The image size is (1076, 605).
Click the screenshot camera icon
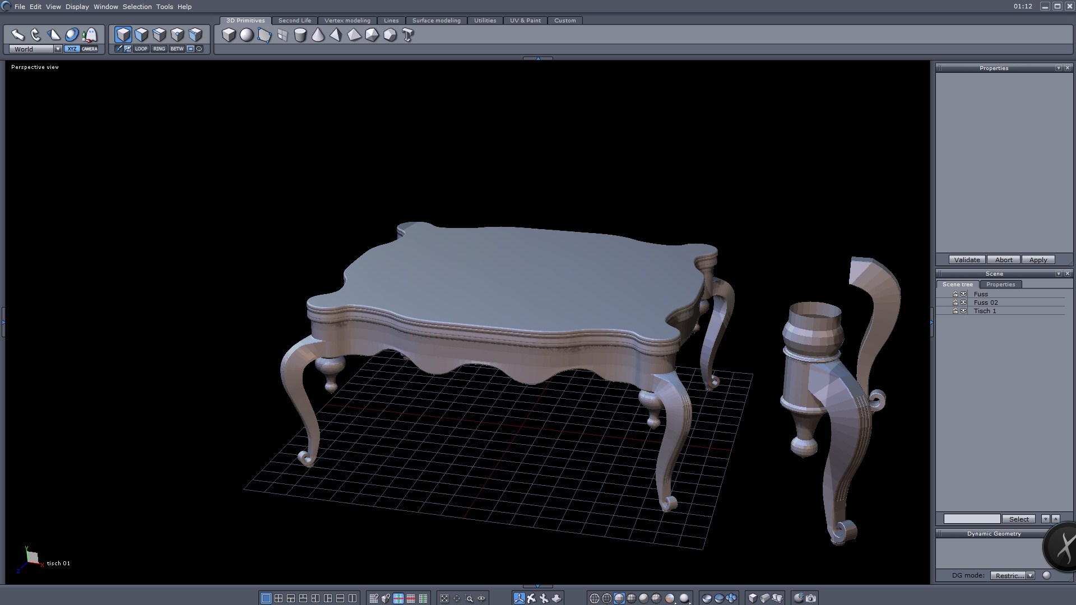point(811,598)
